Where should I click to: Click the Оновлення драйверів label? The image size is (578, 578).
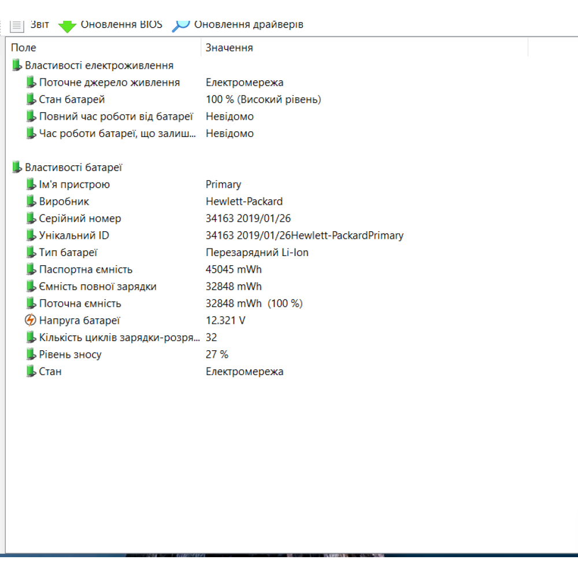pyautogui.click(x=249, y=24)
